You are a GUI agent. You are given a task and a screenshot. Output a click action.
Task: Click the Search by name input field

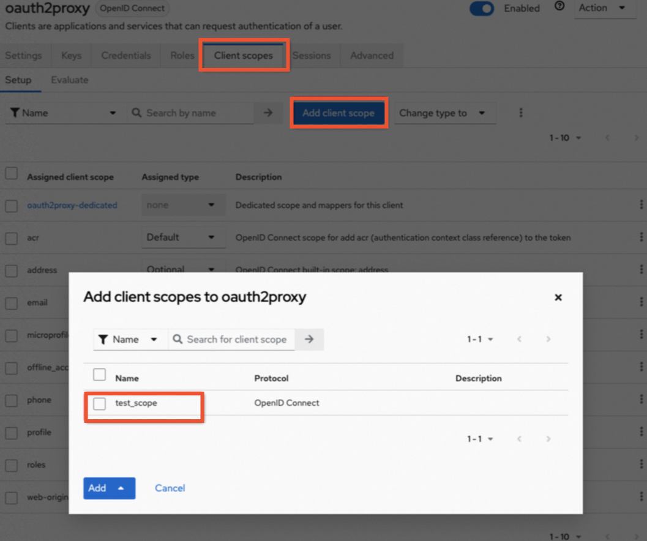coord(190,113)
